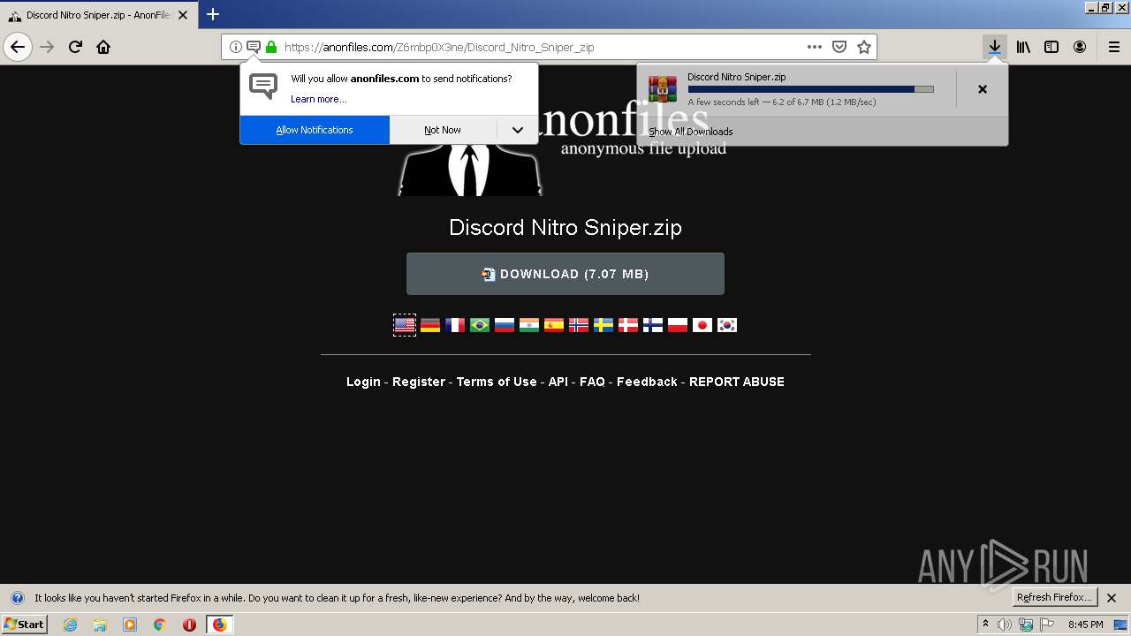1131x636 pixels.
Task: Cancel the Discord Nitro Sniper.zip download
Action: pos(983,89)
